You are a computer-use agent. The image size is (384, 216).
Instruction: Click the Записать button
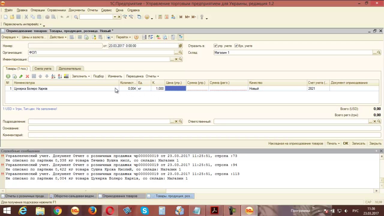[358, 144]
